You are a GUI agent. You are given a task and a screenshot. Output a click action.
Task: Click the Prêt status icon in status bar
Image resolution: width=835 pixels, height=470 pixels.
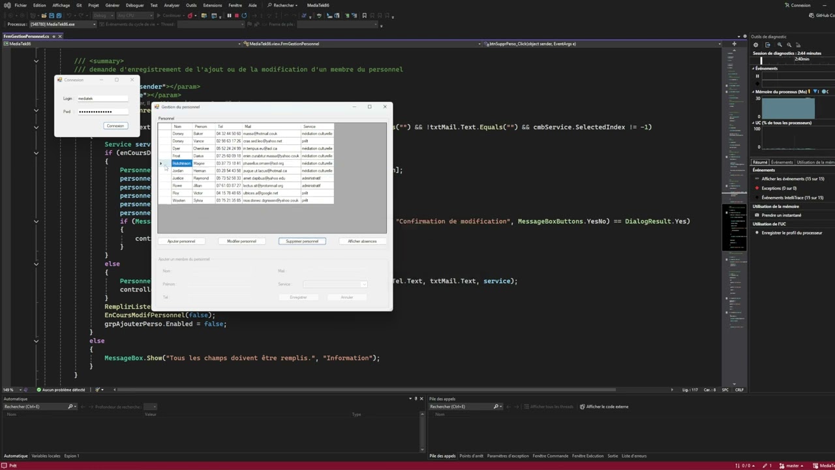tap(5, 466)
